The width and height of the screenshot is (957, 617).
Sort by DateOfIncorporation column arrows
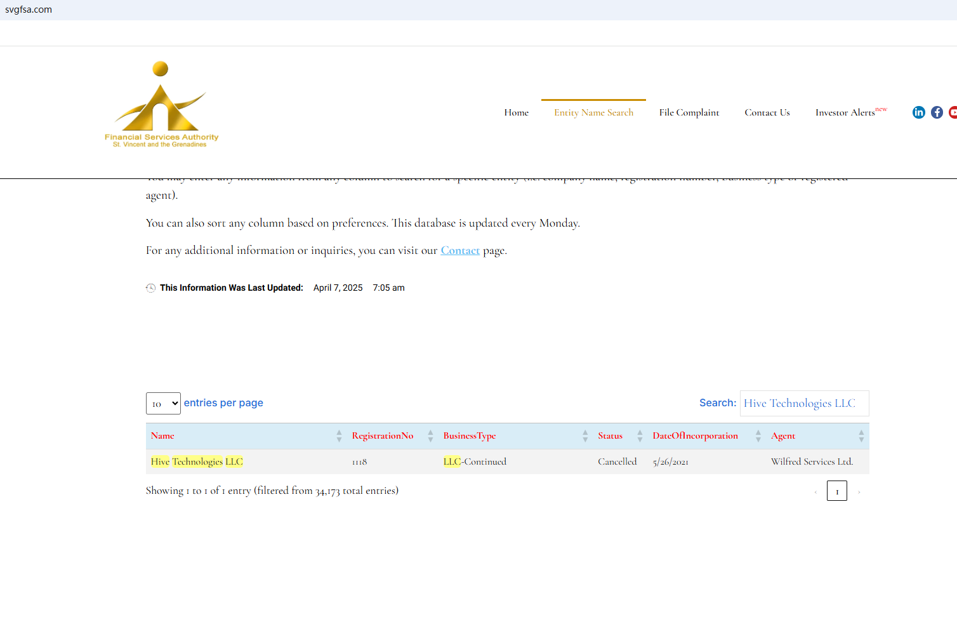point(758,436)
